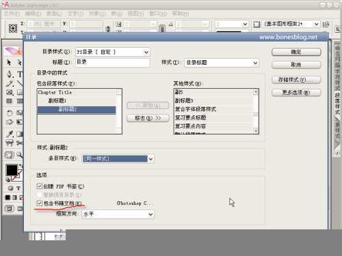This screenshot has width=342, height=256.
Task: Open the 文字 menu
Action: 75,14
